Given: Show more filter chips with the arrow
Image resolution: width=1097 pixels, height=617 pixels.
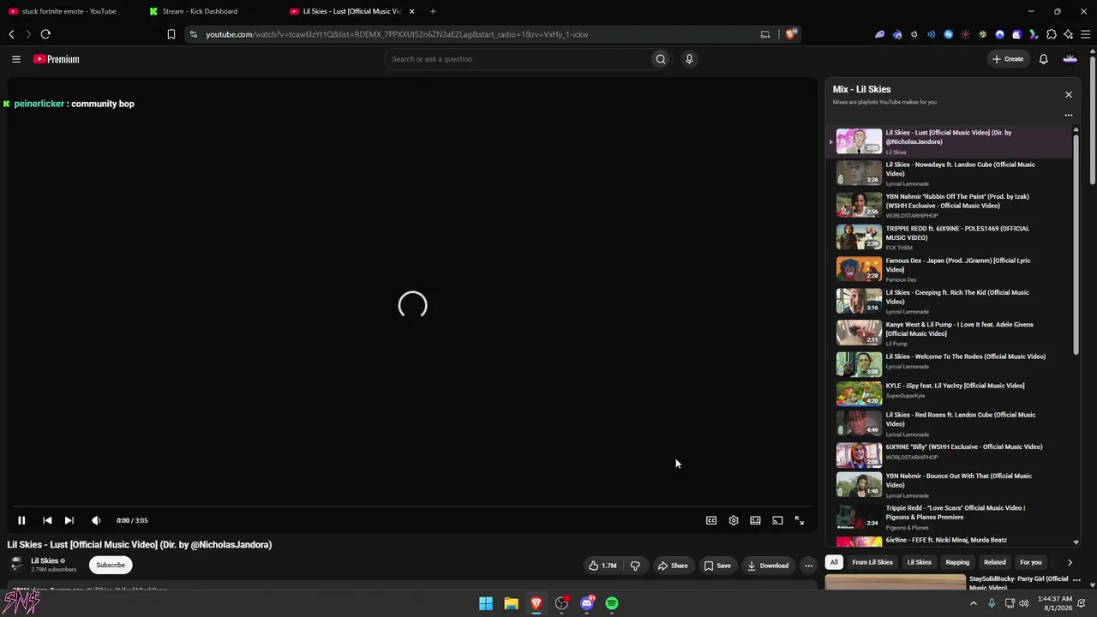Looking at the screenshot, I should click(x=1070, y=562).
